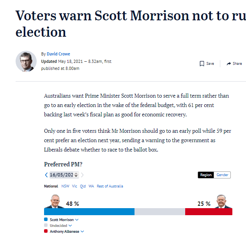Click David Crowe's author photo

(26, 61)
